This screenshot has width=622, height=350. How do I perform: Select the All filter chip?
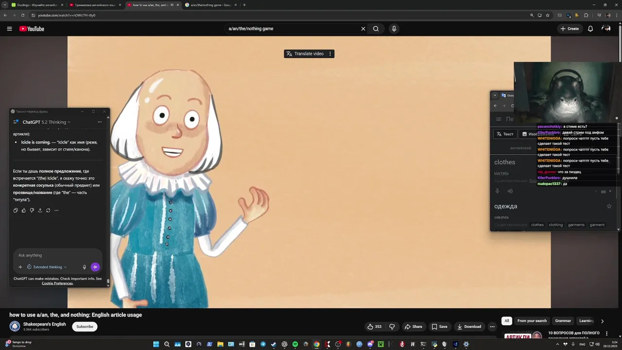point(506,321)
